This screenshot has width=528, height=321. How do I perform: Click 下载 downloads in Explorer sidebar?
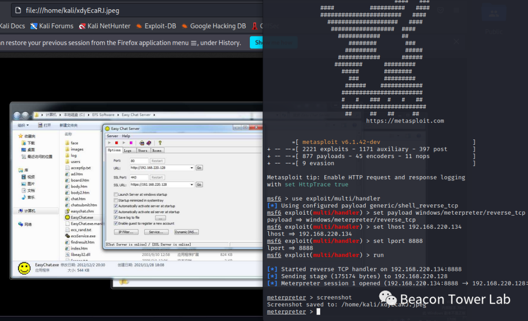tap(28, 143)
